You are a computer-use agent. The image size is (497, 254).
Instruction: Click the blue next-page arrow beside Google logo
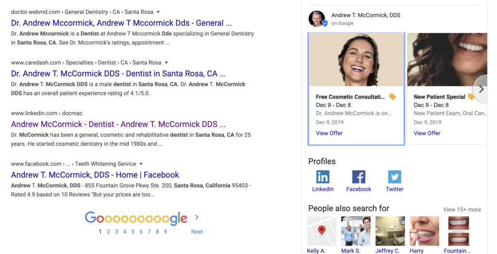[x=197, y=217]
